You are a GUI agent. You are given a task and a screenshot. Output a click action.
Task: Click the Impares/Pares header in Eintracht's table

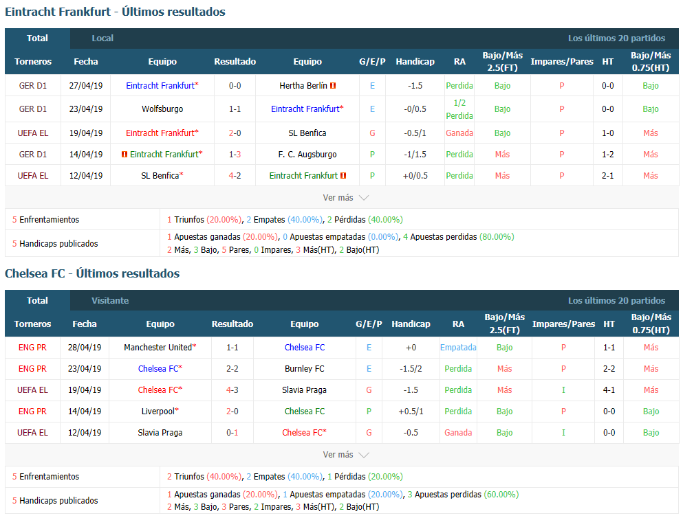562,62
